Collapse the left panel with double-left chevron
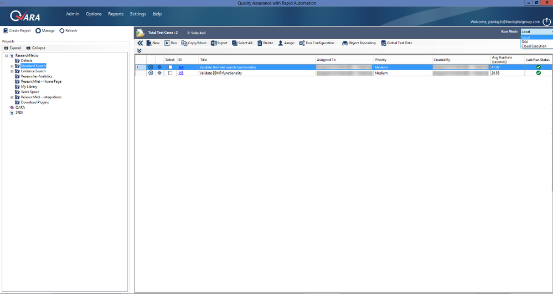This screenshot has height=294, width=553. pos(140,43)
